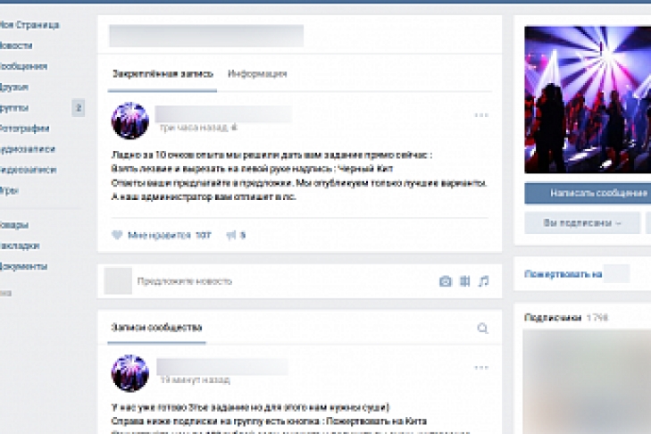Go to "Сообщения" in left sidebar
This screenshot has width=651, height=434.
(x=25, y=66)
